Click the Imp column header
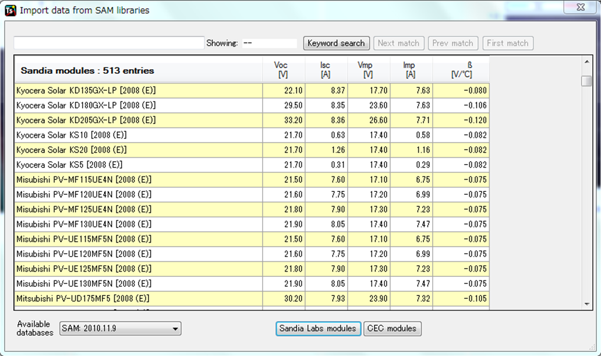The width and height of the screenshot is (601, 356). 411,70
